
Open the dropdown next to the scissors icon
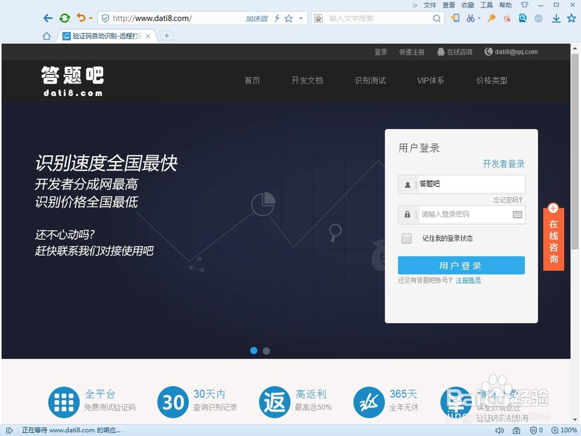point(479,18)
